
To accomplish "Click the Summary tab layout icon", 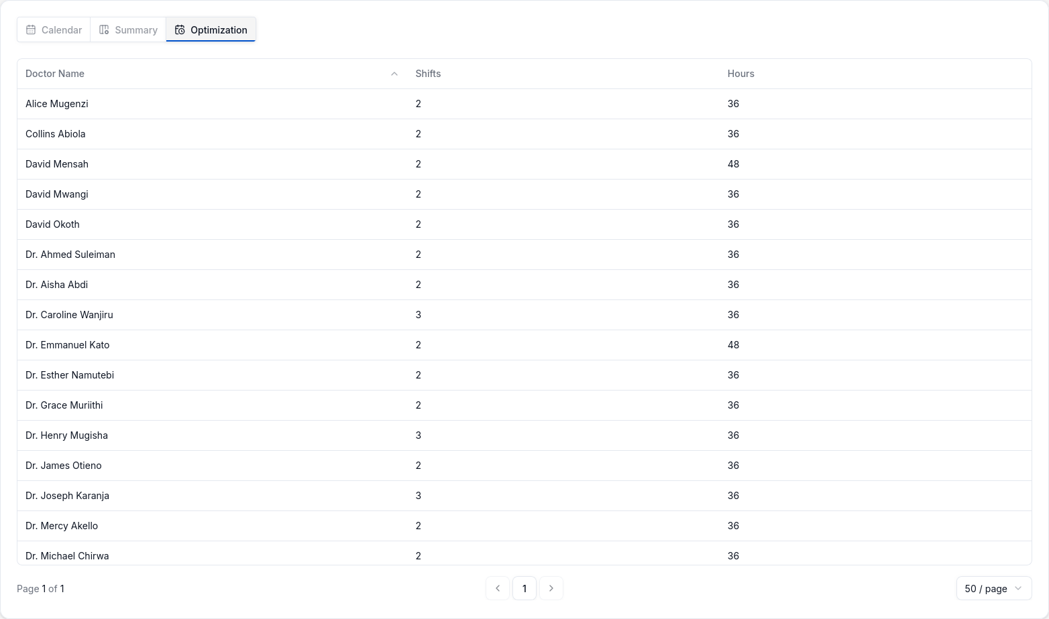I will (104, 29).
